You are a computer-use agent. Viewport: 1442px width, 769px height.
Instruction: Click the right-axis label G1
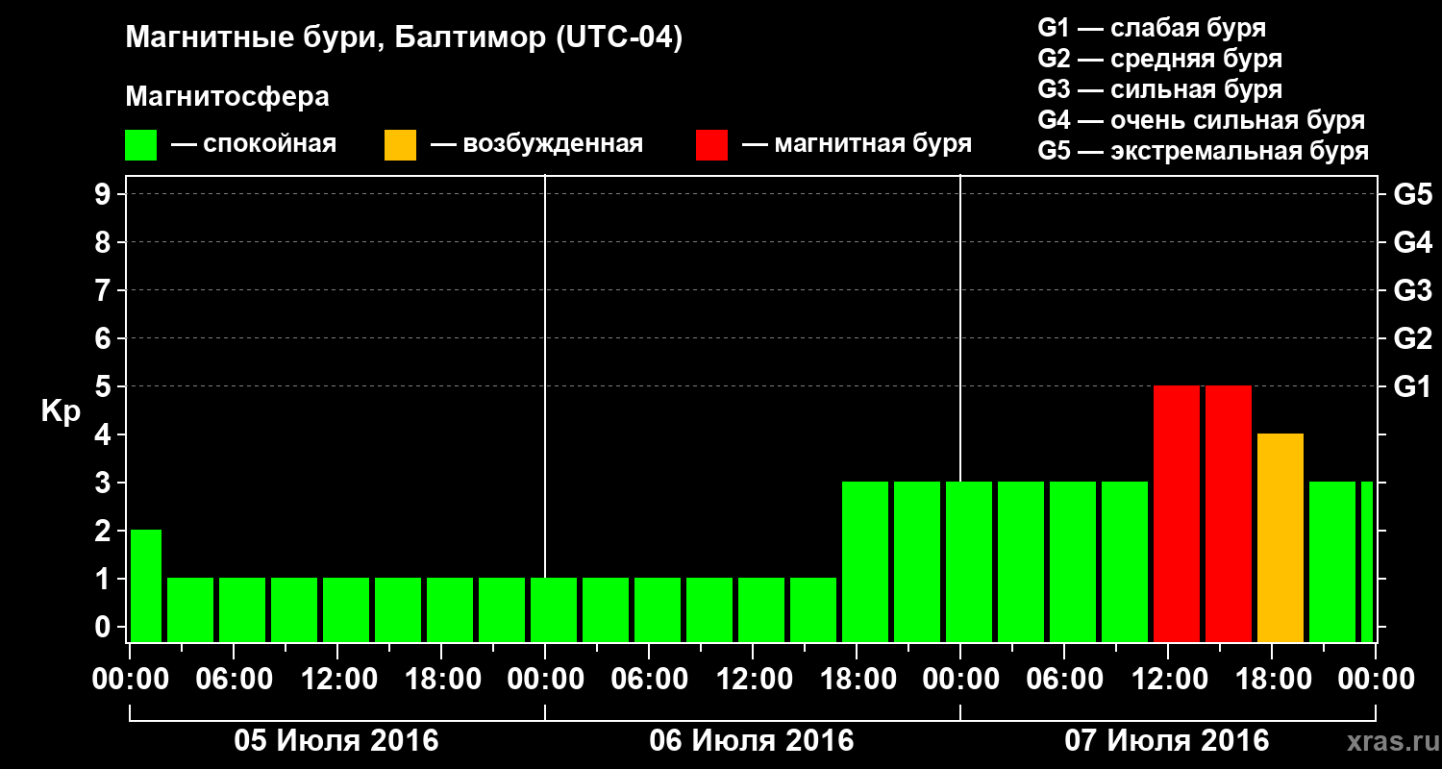(1412, 386)
